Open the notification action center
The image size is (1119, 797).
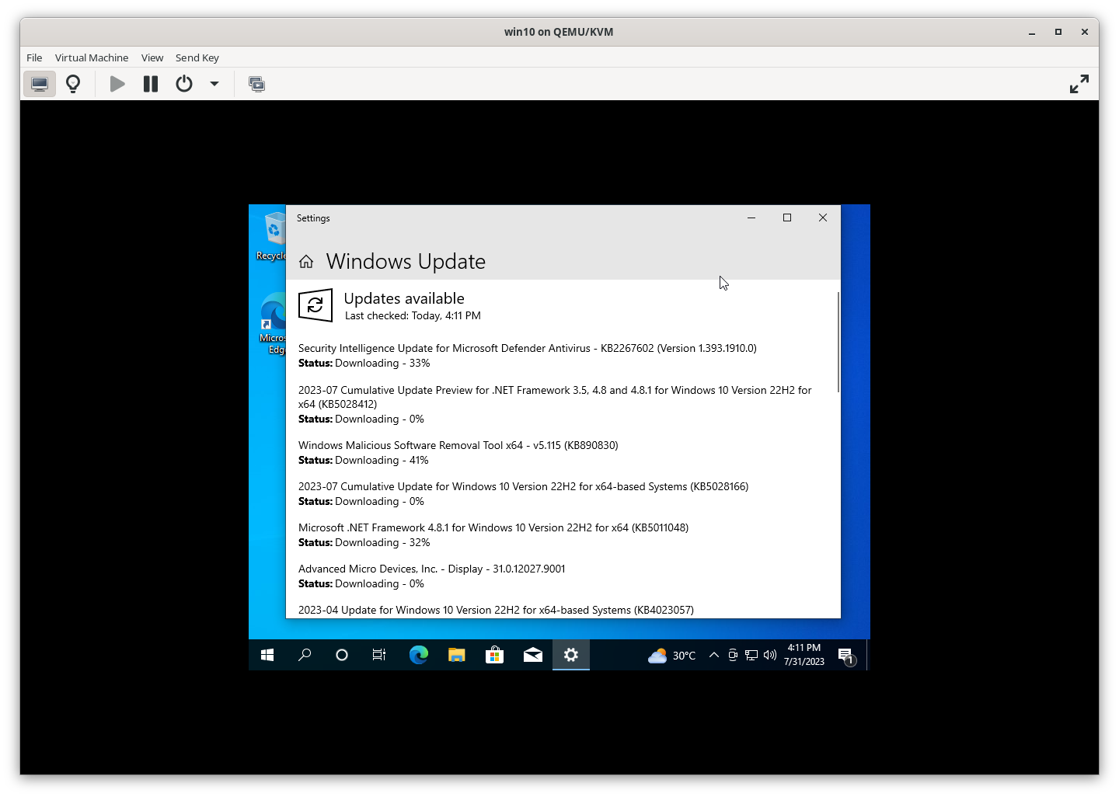[x=846, y=656]
